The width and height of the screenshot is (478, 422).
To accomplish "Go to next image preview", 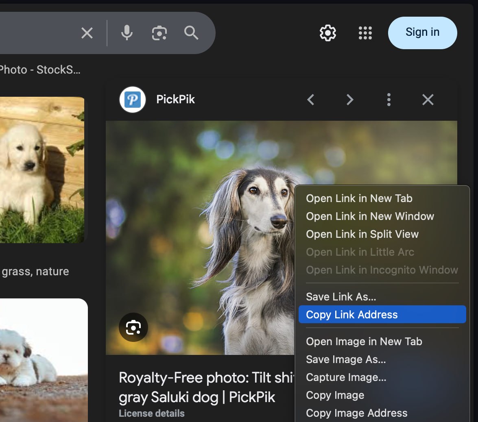I will [350, 100].
